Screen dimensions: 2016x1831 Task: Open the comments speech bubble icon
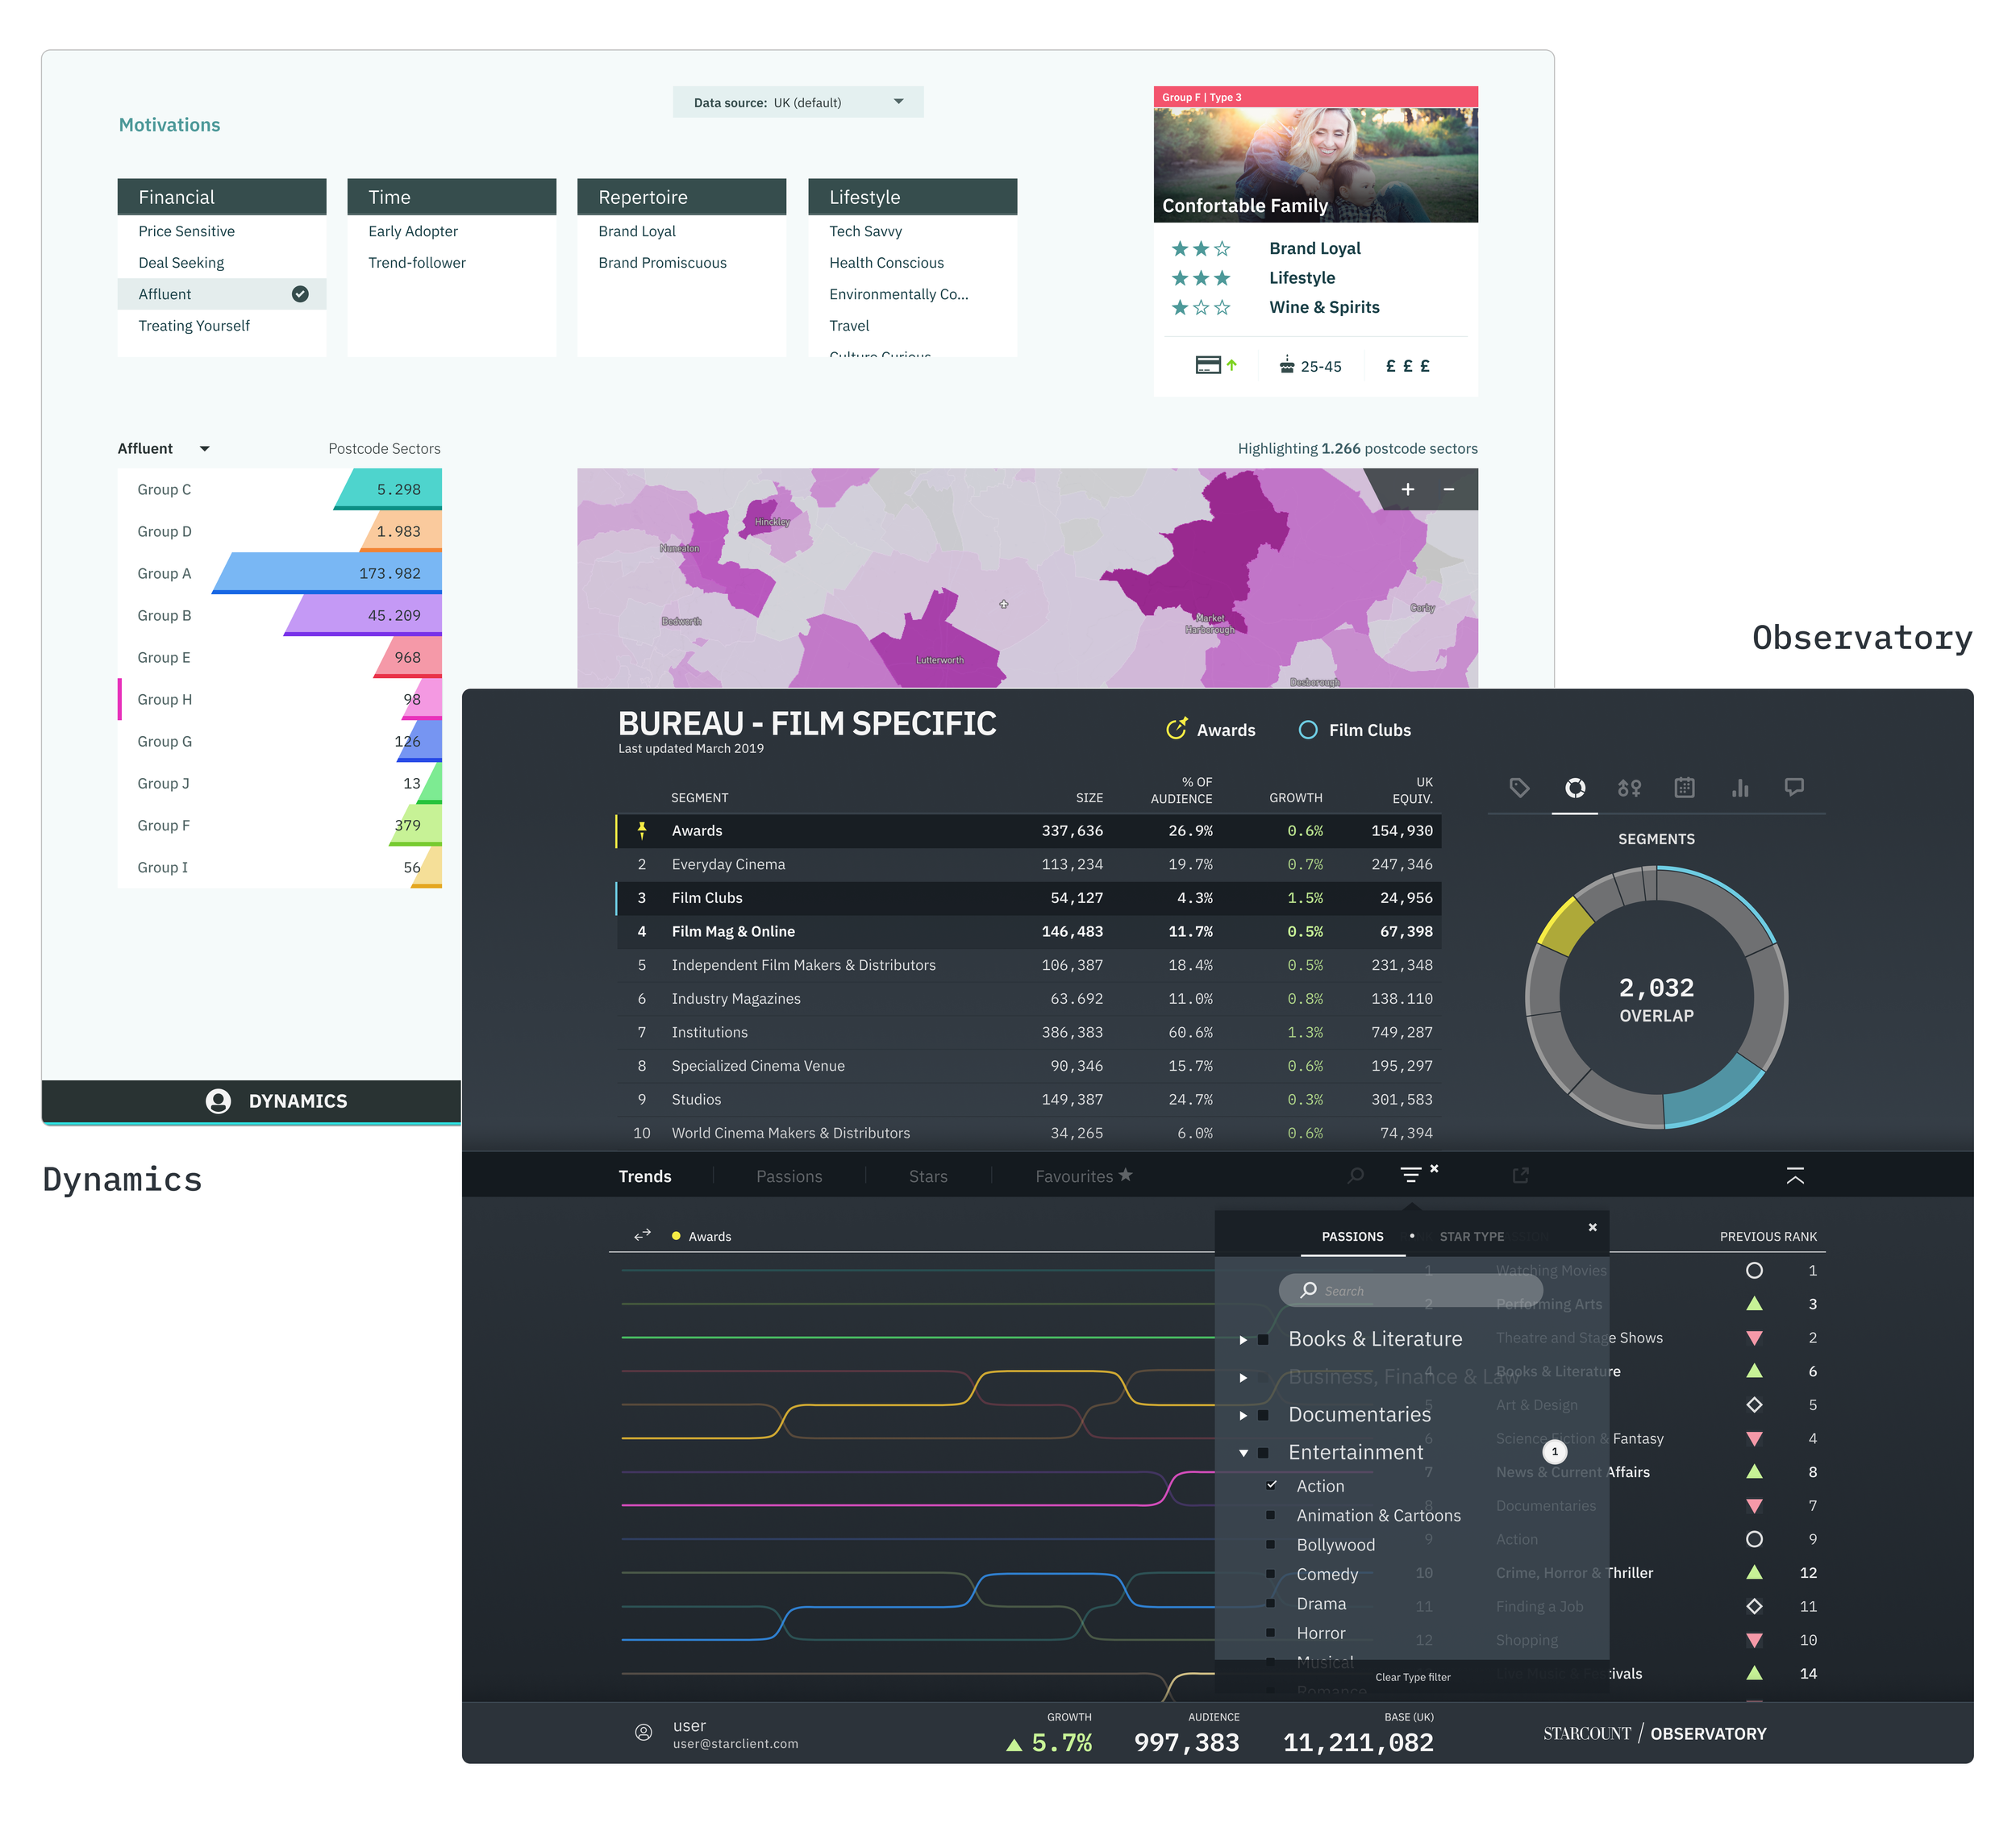tap(1794, 788)
